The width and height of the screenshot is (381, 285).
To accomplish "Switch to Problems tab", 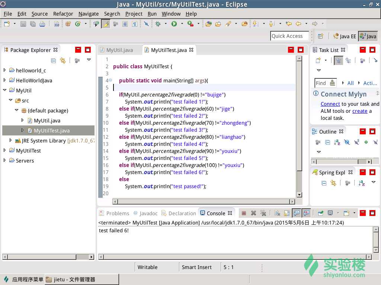I will (x=114, y=213).
